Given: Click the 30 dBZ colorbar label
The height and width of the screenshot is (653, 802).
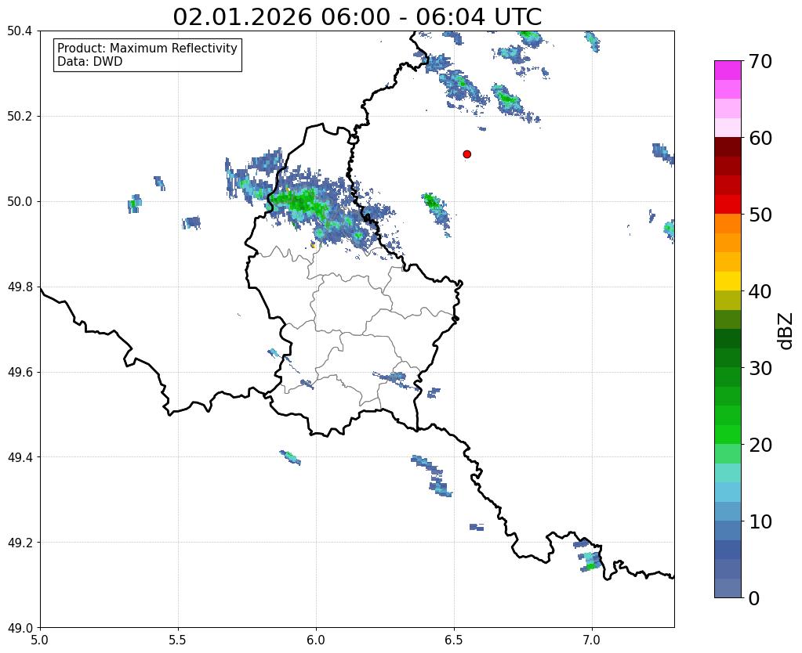Looking at the screenshot, I should [760, 368].
